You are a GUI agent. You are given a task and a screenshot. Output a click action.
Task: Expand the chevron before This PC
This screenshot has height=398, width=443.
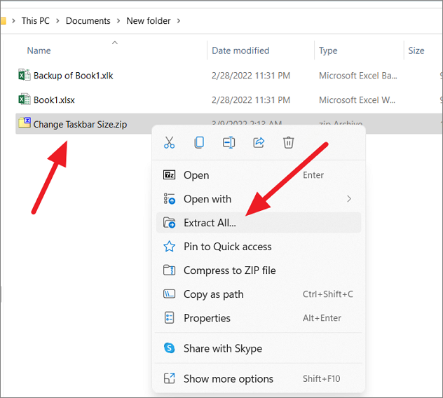[13, 21]
